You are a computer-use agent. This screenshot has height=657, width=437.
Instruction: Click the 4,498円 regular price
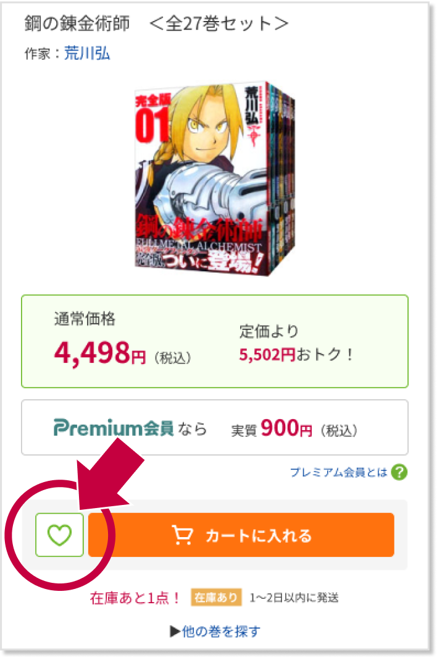tap(100, 353)
